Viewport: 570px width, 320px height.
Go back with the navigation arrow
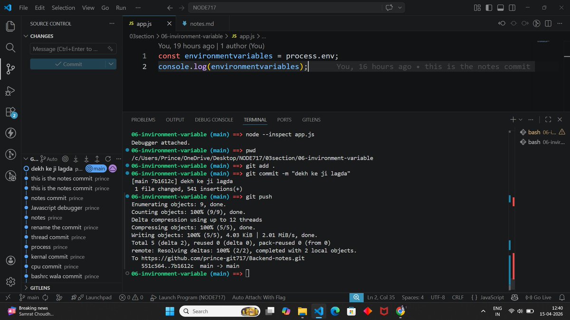pos(170,8)
